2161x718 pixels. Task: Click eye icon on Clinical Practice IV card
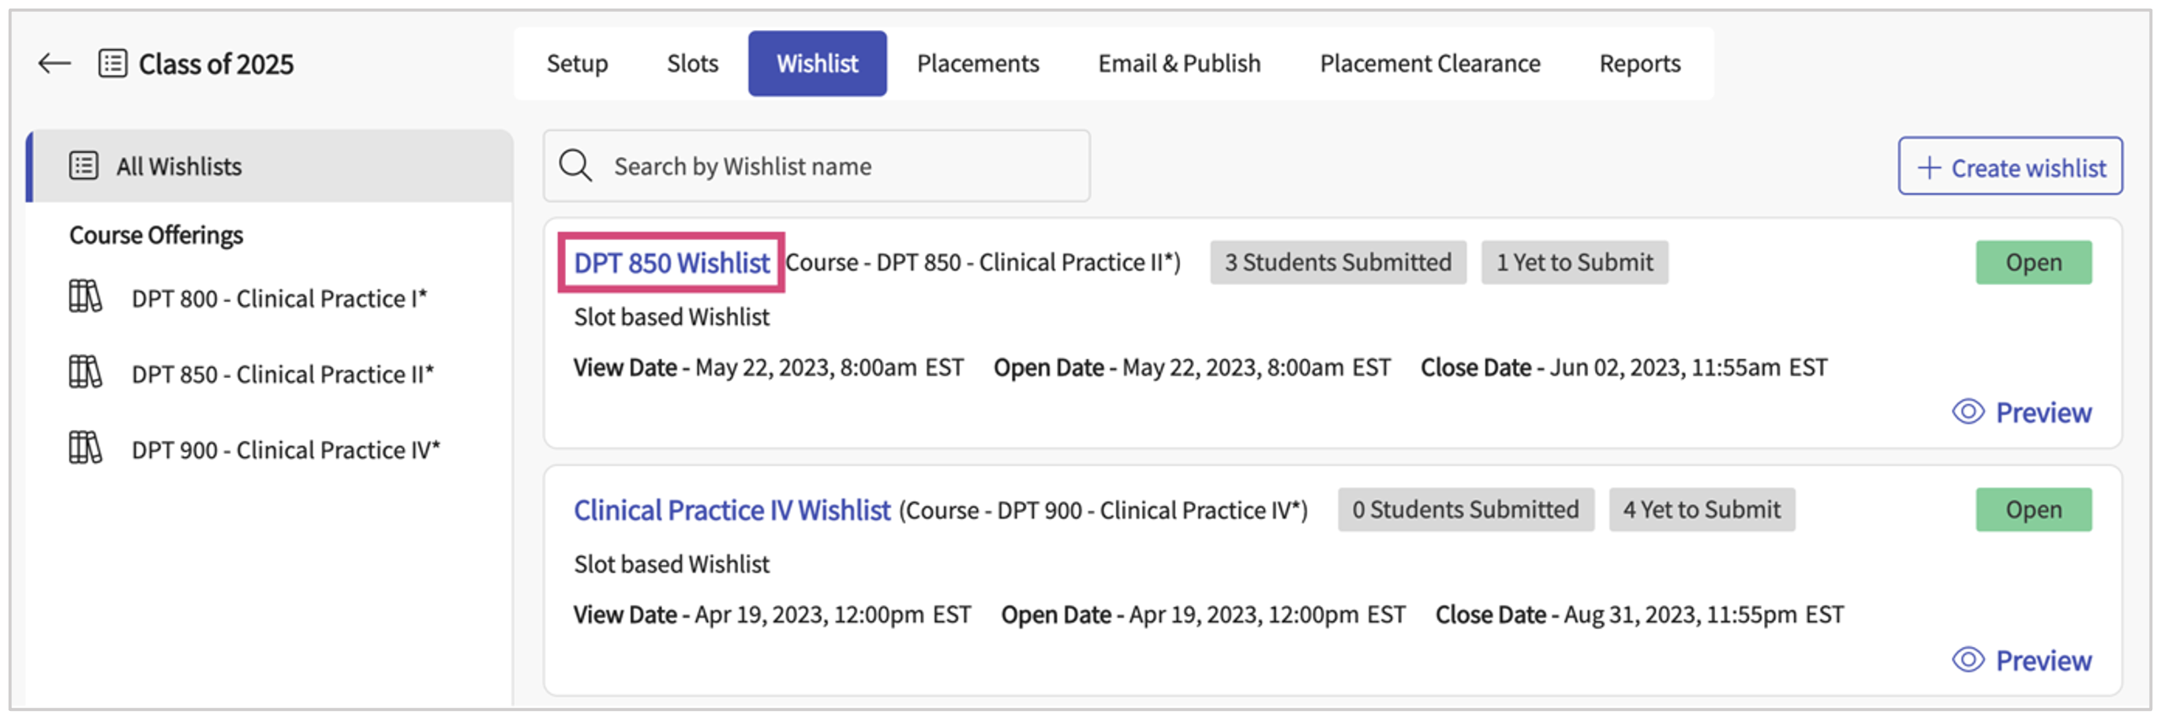coord(1967,660)
